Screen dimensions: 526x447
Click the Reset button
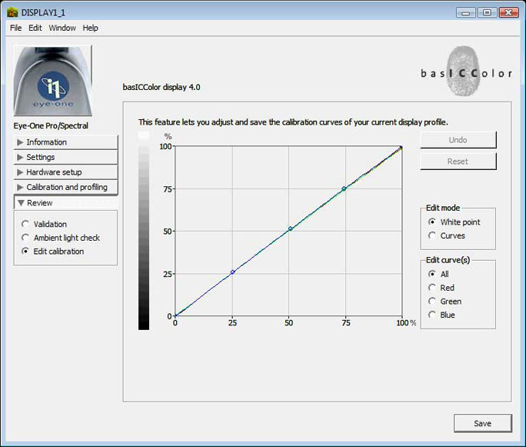coord(458,162)
